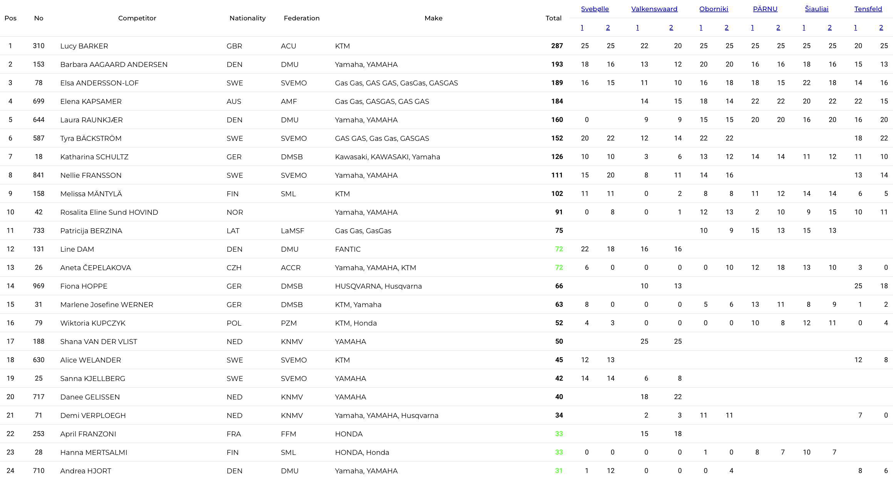Select competitor Patricija BERZINA
This screenshot has height=478, width=893.
[91, 231]
